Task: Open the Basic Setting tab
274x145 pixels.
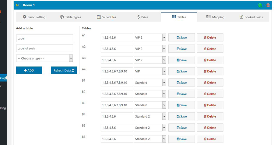Action: coord(34,17)
